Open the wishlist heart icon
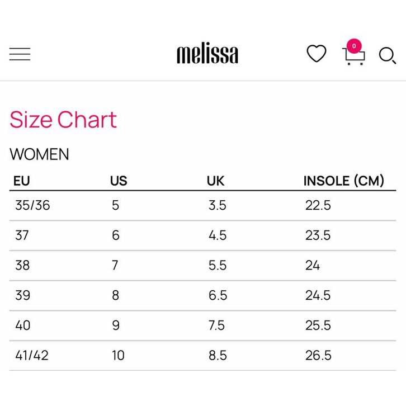The height and width of the screenshot is (406, 406). (316, 54)
